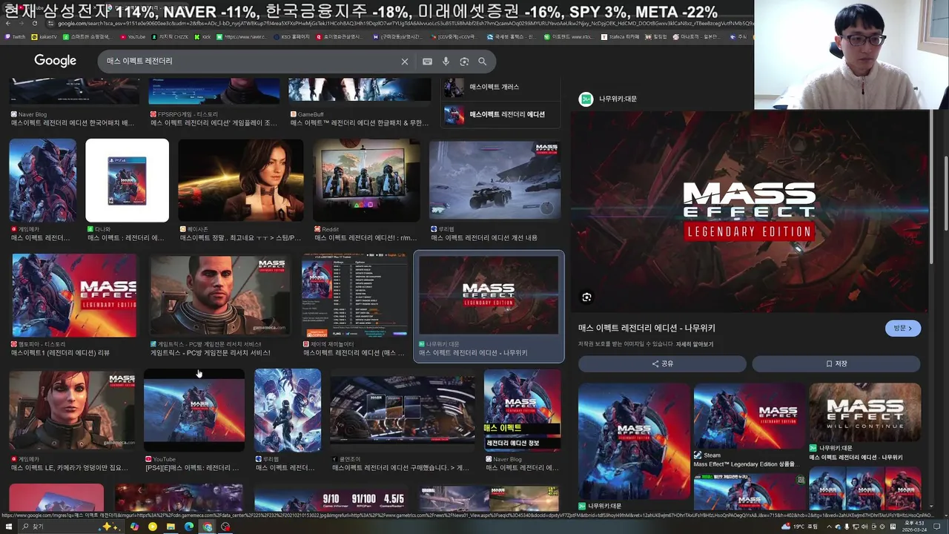The width and height of the screenshot is (949, 534).
Task: Open the on-screen keyboard input tool
Action: [x=427, y=62]
